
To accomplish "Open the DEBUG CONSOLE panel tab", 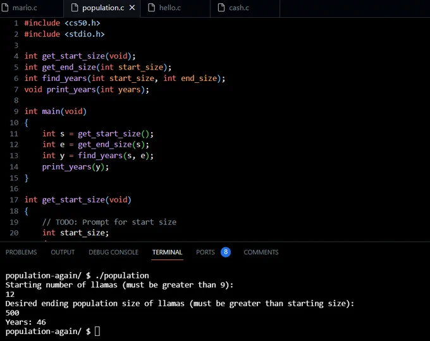I will pyautogui.click(x=114, y=252).
